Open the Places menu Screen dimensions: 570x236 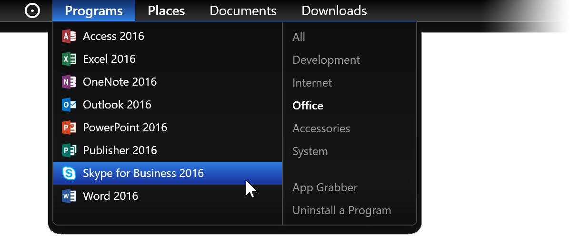click(166, 11)
